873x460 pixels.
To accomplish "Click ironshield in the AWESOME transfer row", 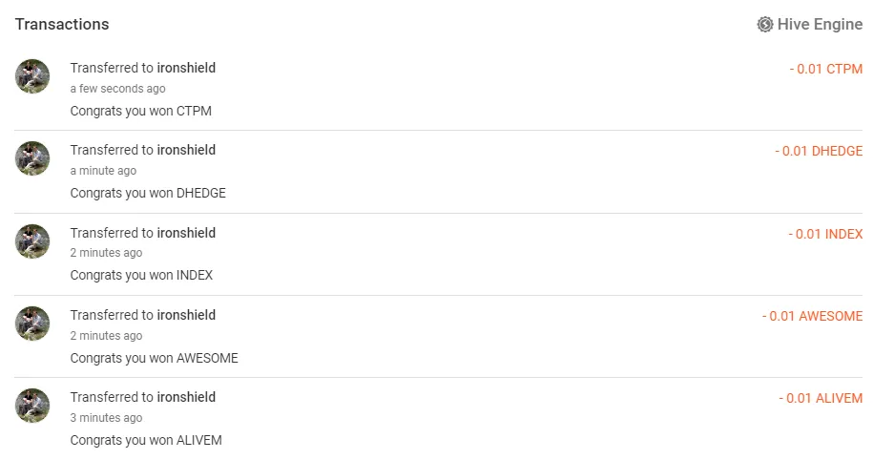I will (x=186, y=315).
